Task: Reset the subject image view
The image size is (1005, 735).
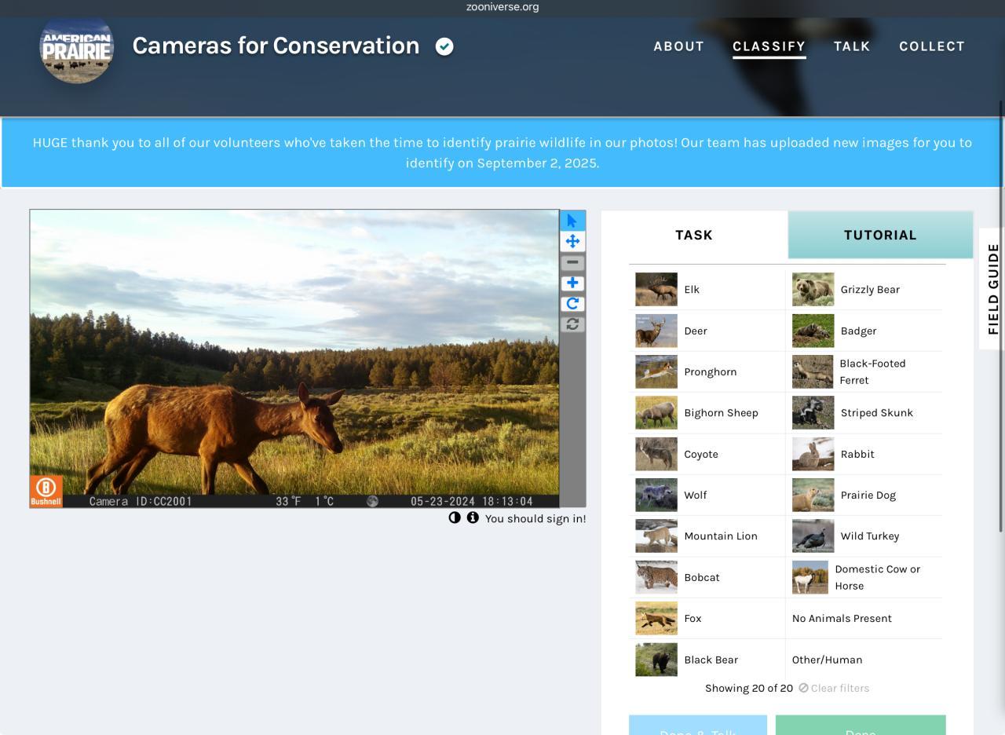Action: pyautogui.click(x=572, y=324)
